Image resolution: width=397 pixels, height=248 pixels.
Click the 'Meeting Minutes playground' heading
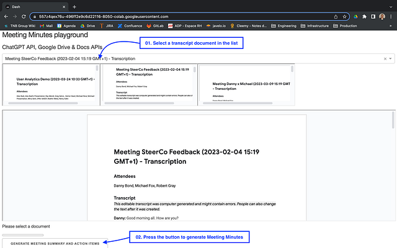45,35
